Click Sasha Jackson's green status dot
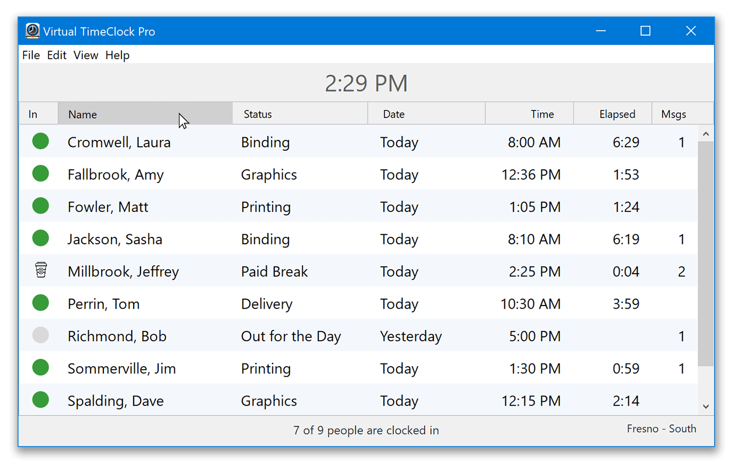 pos(40,238)
